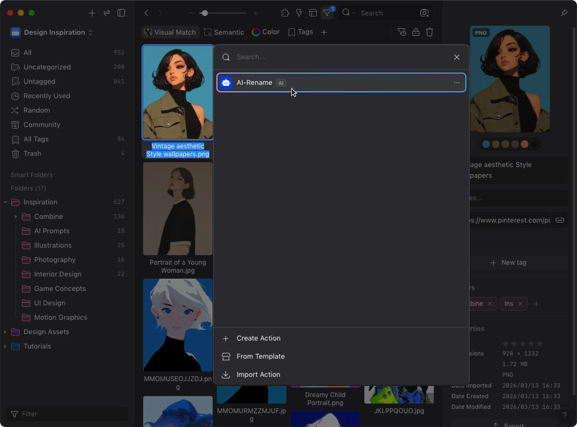Open the filter funnel icon with the badge
The image size is (577, 427).
(x=327, y=13)
